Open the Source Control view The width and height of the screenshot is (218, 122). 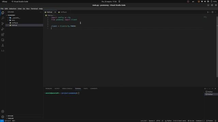(x=3, y=23)
